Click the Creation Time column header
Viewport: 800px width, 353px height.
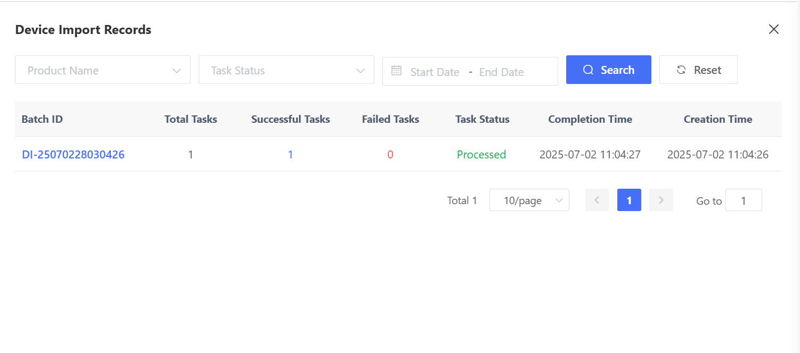coord(717,119)
